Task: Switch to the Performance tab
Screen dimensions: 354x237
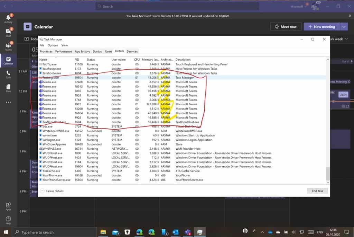Action: click(64, 51)
